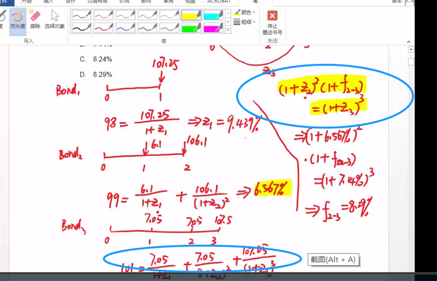Select the thin black pen in top row
This screenshot has height=281, width=437.
[x=81, y=16]
